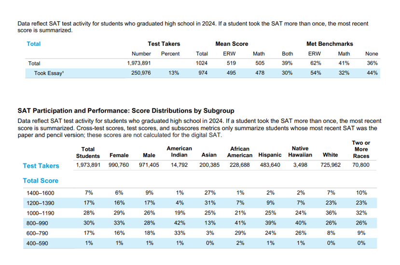400x265 pixels.
Task: Click the Asian count 200,385
Action: (209, 165)
